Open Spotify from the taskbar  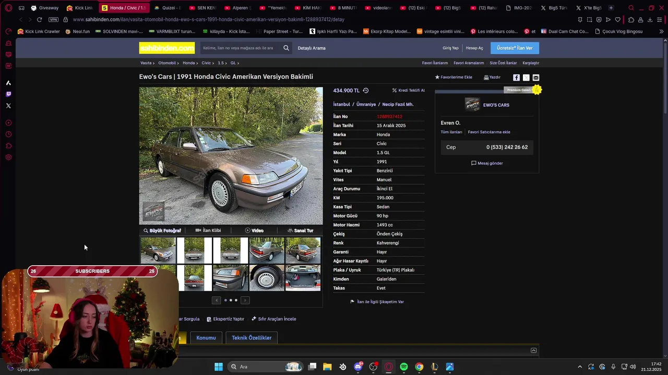pos(404,367)
